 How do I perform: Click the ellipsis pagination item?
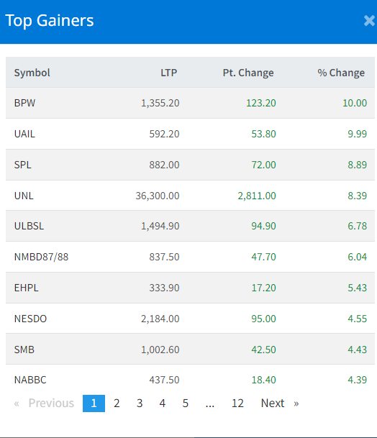point(210,403)
